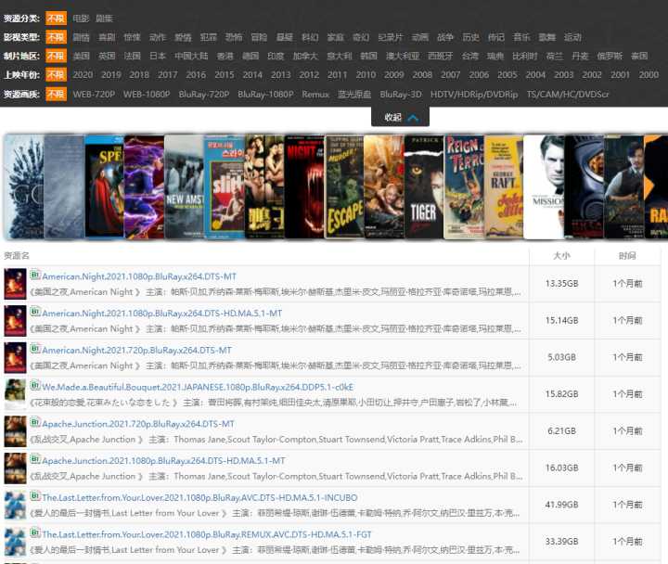The height and width of the screenshot is (564, 668).
Task: Open American.Night.2021.720p.BluRay.x264.DTS-MT link
Action: click(x=136, y=350)
